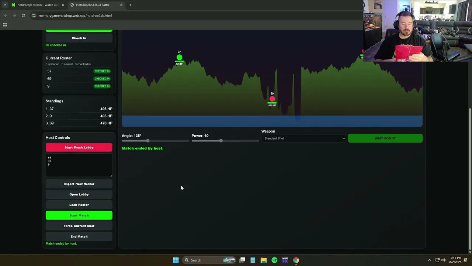Open the network status tray icon
This screenshot has width=472, height=266.
click(x=437, y=260)
